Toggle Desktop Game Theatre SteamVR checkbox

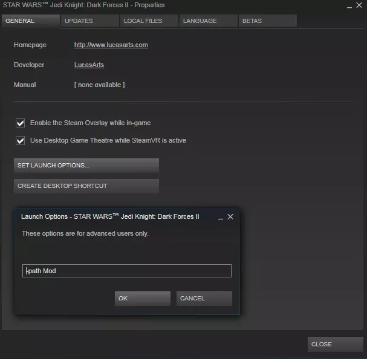tap(20, 141)
